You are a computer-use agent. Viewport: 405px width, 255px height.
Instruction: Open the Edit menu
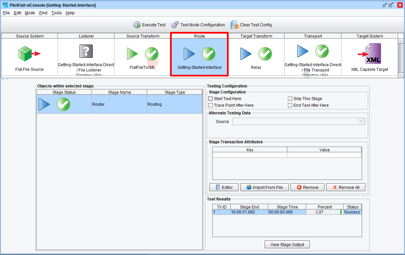17,13
